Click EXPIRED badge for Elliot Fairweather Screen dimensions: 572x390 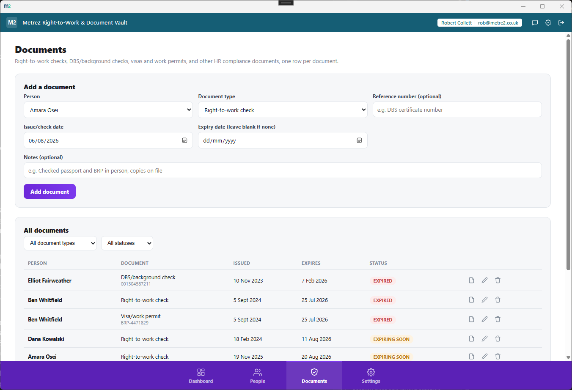[x=383, y=281]
